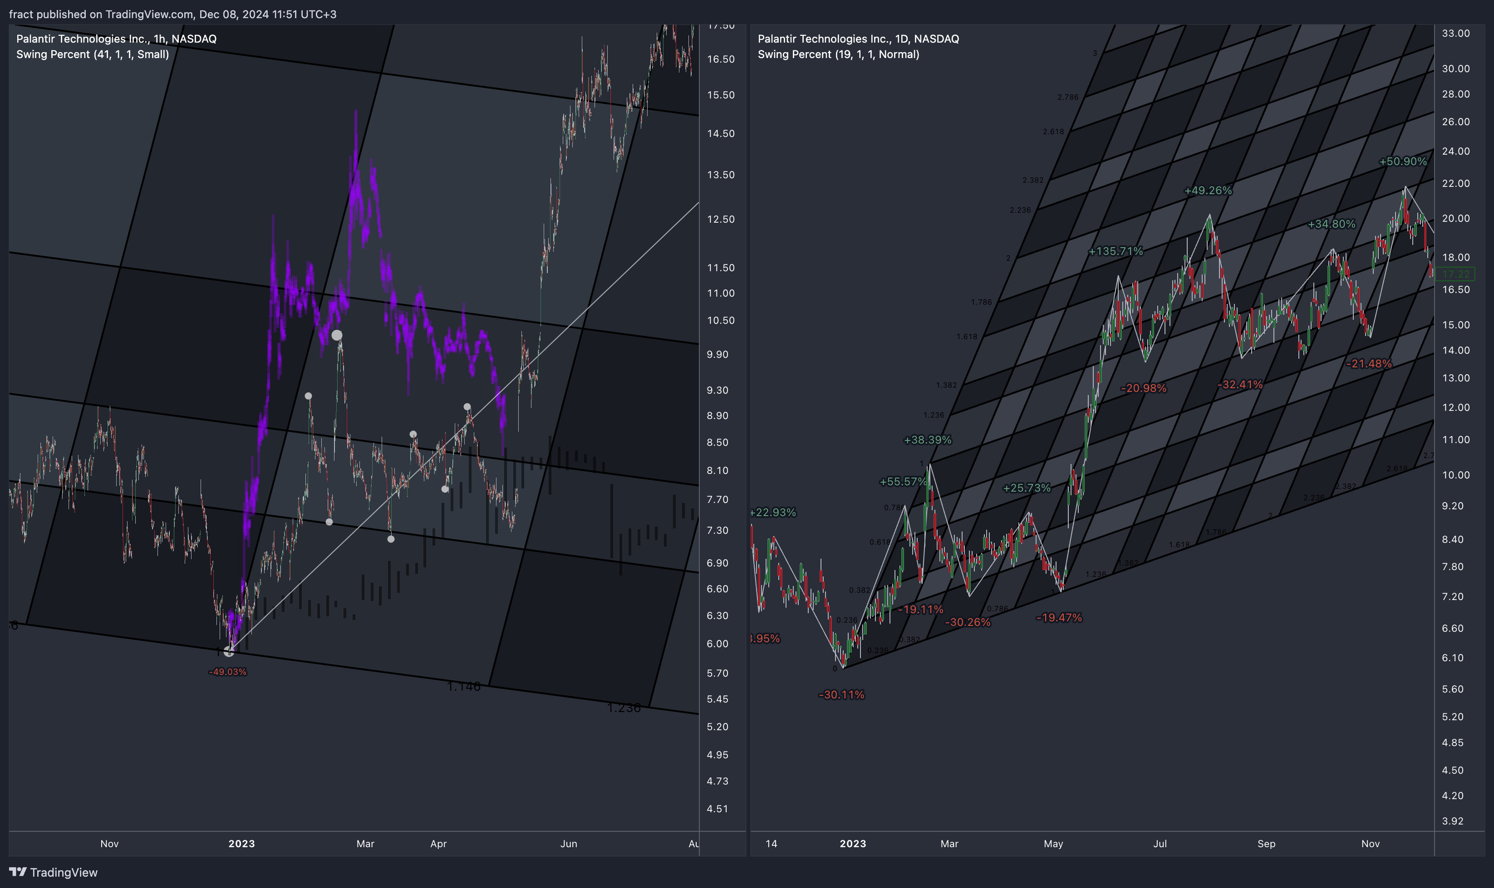Viewport: 1494px width, 888px height.
Task: Click the -30.26% swing label
Action: click(968, 622)
